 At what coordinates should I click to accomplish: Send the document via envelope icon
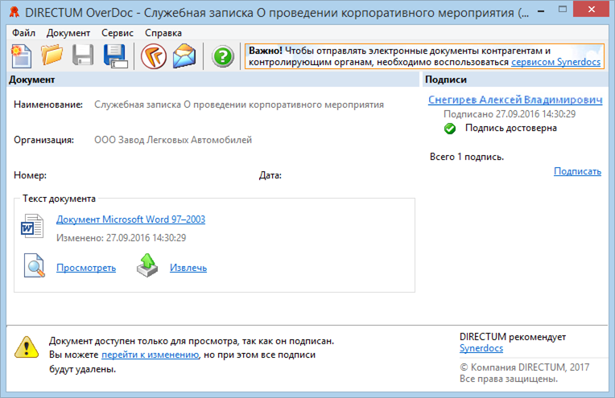point(184,55)
